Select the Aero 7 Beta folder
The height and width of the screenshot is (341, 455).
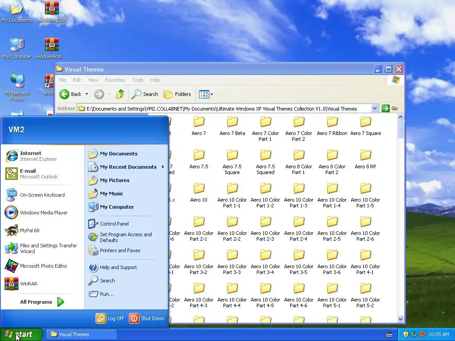click(232, 126)
